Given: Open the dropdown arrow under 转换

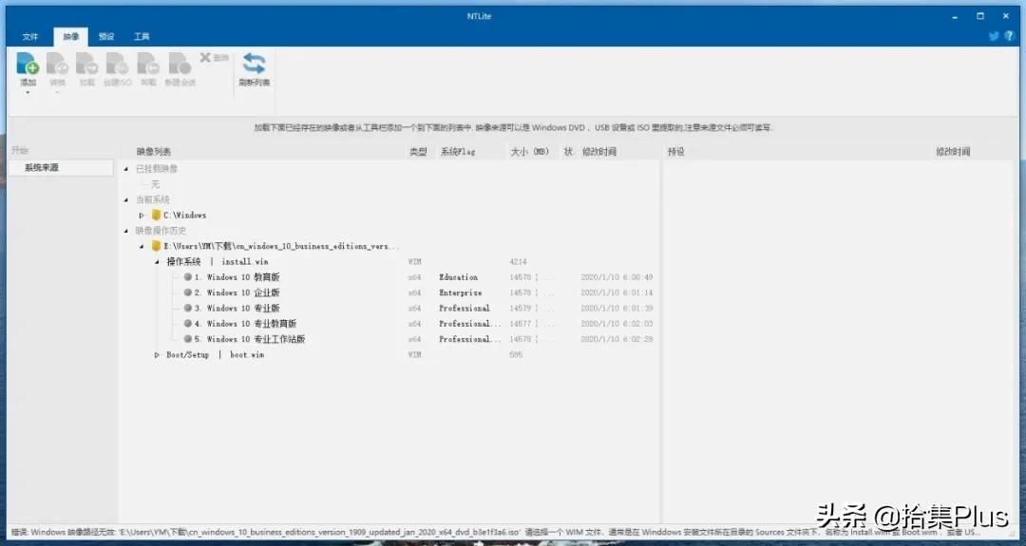Looking at the screenshot, I should (x=58, y=93).
